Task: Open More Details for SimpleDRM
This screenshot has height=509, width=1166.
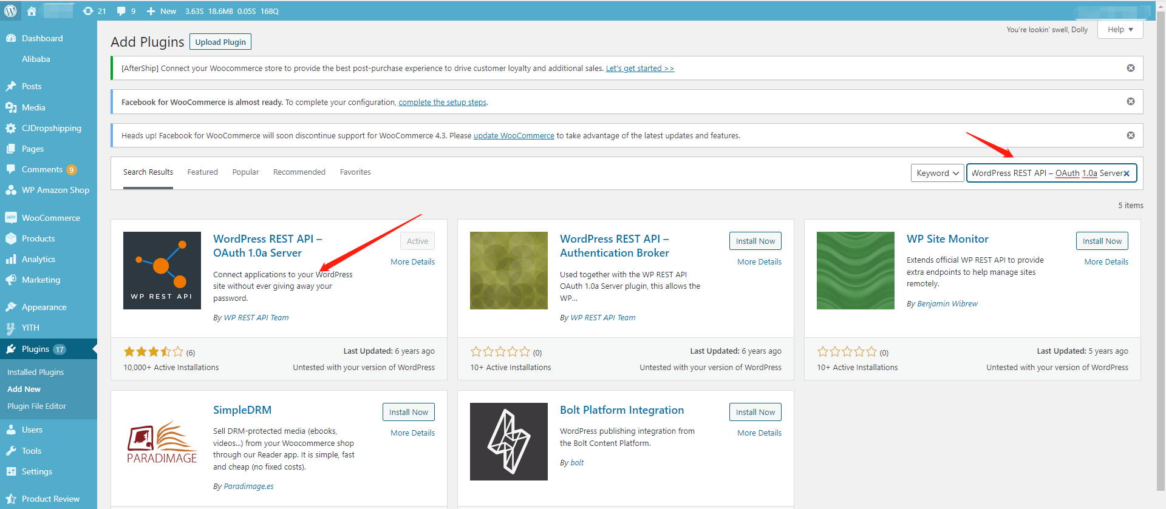Action: tap(412, 433)
